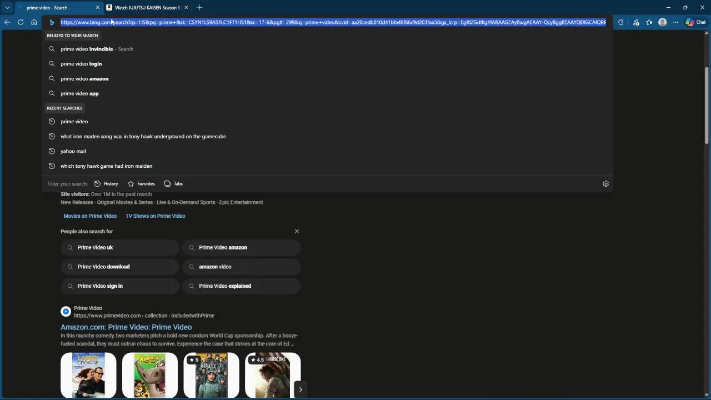
Task: Open the user profile avatar
Action: point(662,22)
